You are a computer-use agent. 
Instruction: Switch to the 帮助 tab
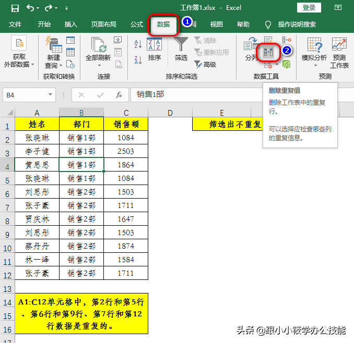[x=243, y=24]
